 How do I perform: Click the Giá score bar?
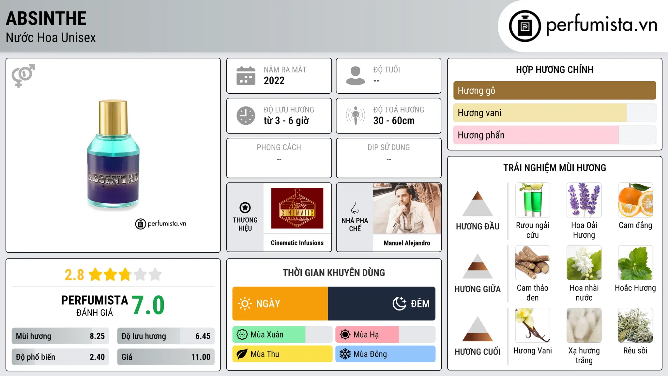point(166,357)
